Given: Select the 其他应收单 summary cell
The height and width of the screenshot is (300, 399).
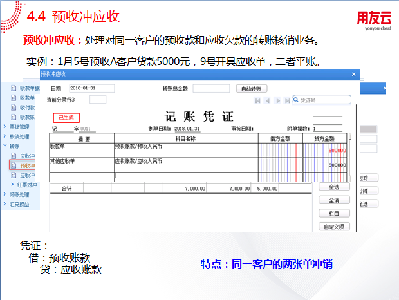Looking at the screenshot, I should 82,165.
